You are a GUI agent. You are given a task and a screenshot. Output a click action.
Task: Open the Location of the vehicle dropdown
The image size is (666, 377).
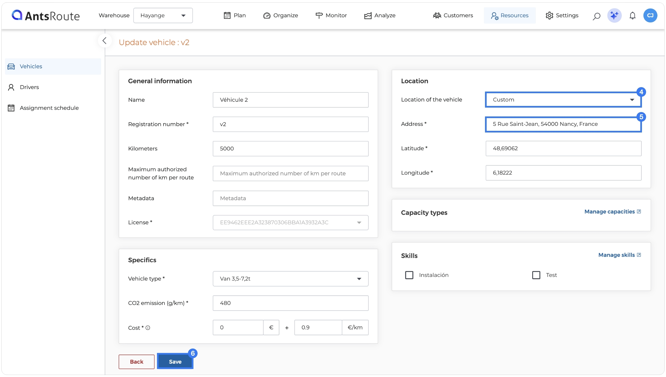[563, 100]
